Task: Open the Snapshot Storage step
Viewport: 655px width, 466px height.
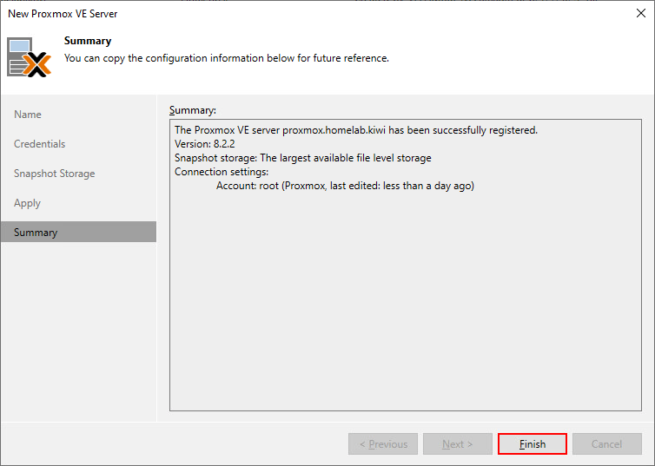Action: (x=55, y=174)
